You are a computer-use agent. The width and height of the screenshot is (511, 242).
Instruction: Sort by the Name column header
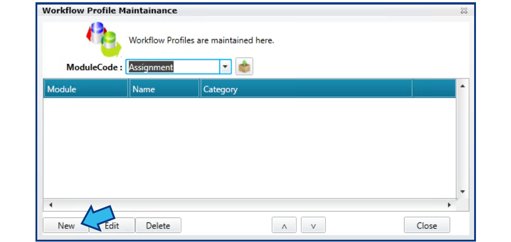pos(165,89)
